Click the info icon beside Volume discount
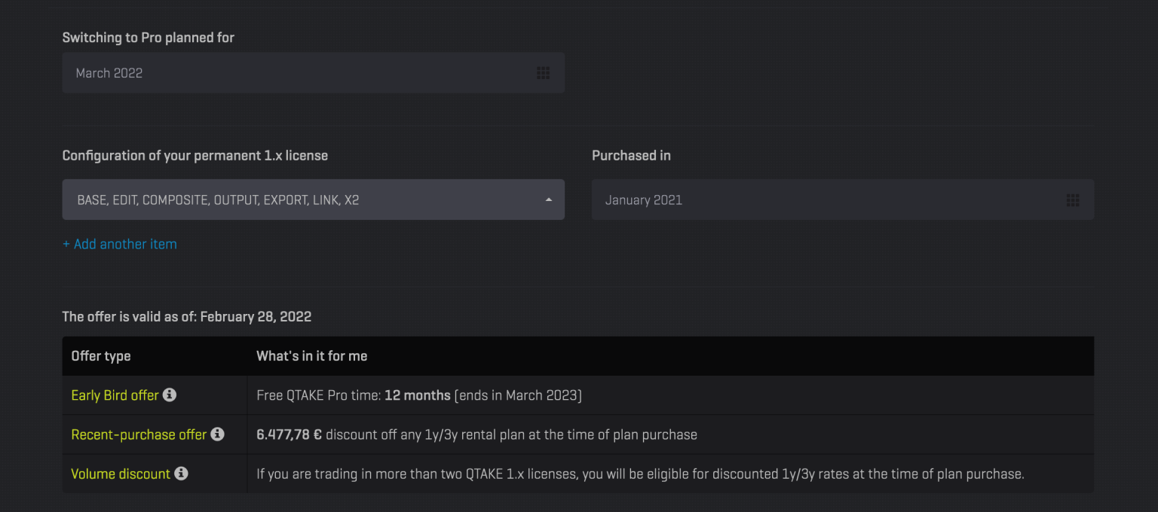The image size is (1158, 512). (x=180, y=474)
